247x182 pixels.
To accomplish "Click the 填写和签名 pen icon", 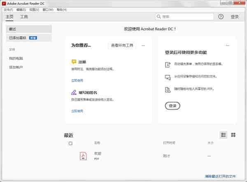I will (x=74, y=92).
